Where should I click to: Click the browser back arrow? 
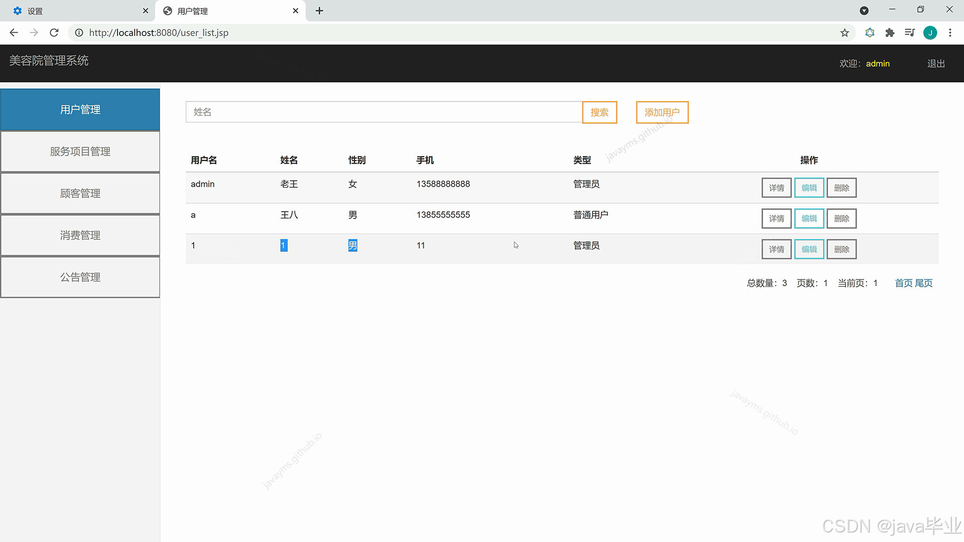(x=14, y=33)
